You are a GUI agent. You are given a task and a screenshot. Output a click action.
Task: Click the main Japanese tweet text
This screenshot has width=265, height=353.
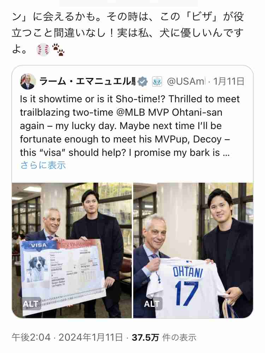(128, 33)
